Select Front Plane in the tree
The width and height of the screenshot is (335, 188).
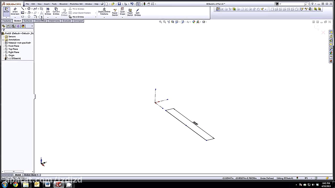coord(14,46)
